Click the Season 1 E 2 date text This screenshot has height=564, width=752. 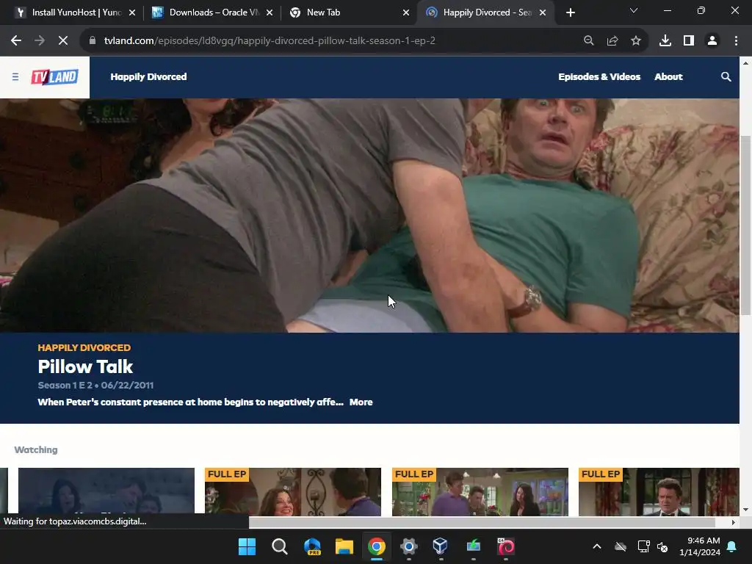[96, 385]
